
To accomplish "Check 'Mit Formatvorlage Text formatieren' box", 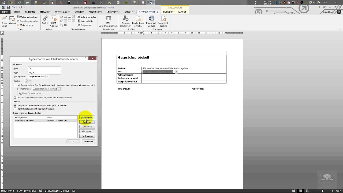I will 15,85.
